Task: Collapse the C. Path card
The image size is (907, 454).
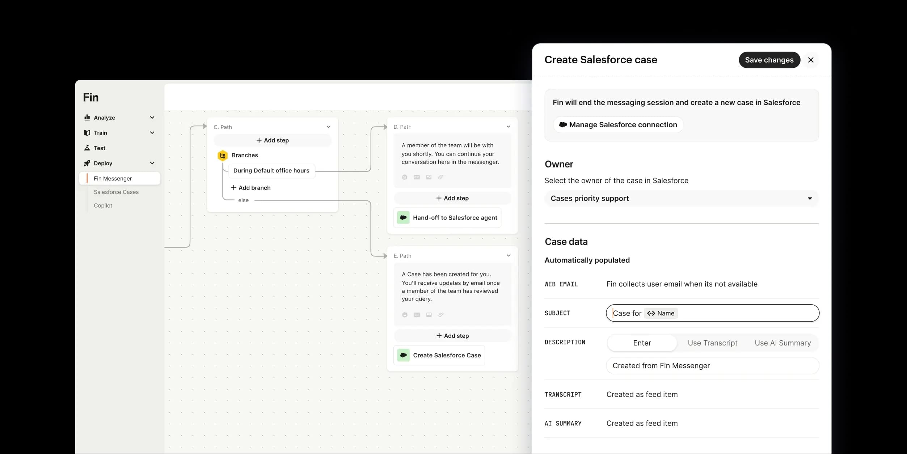Action: click(328, 127)
